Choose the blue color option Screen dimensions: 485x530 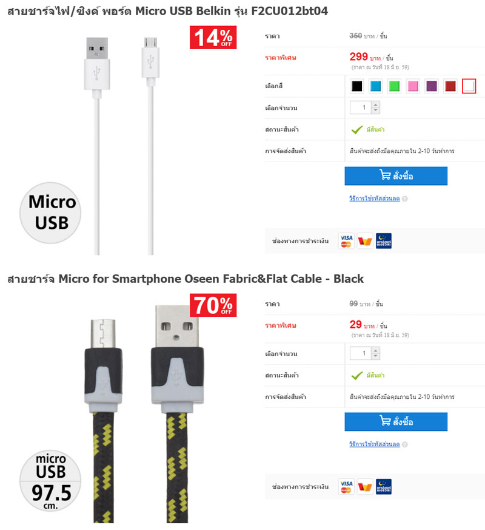(x=375, y=86)
